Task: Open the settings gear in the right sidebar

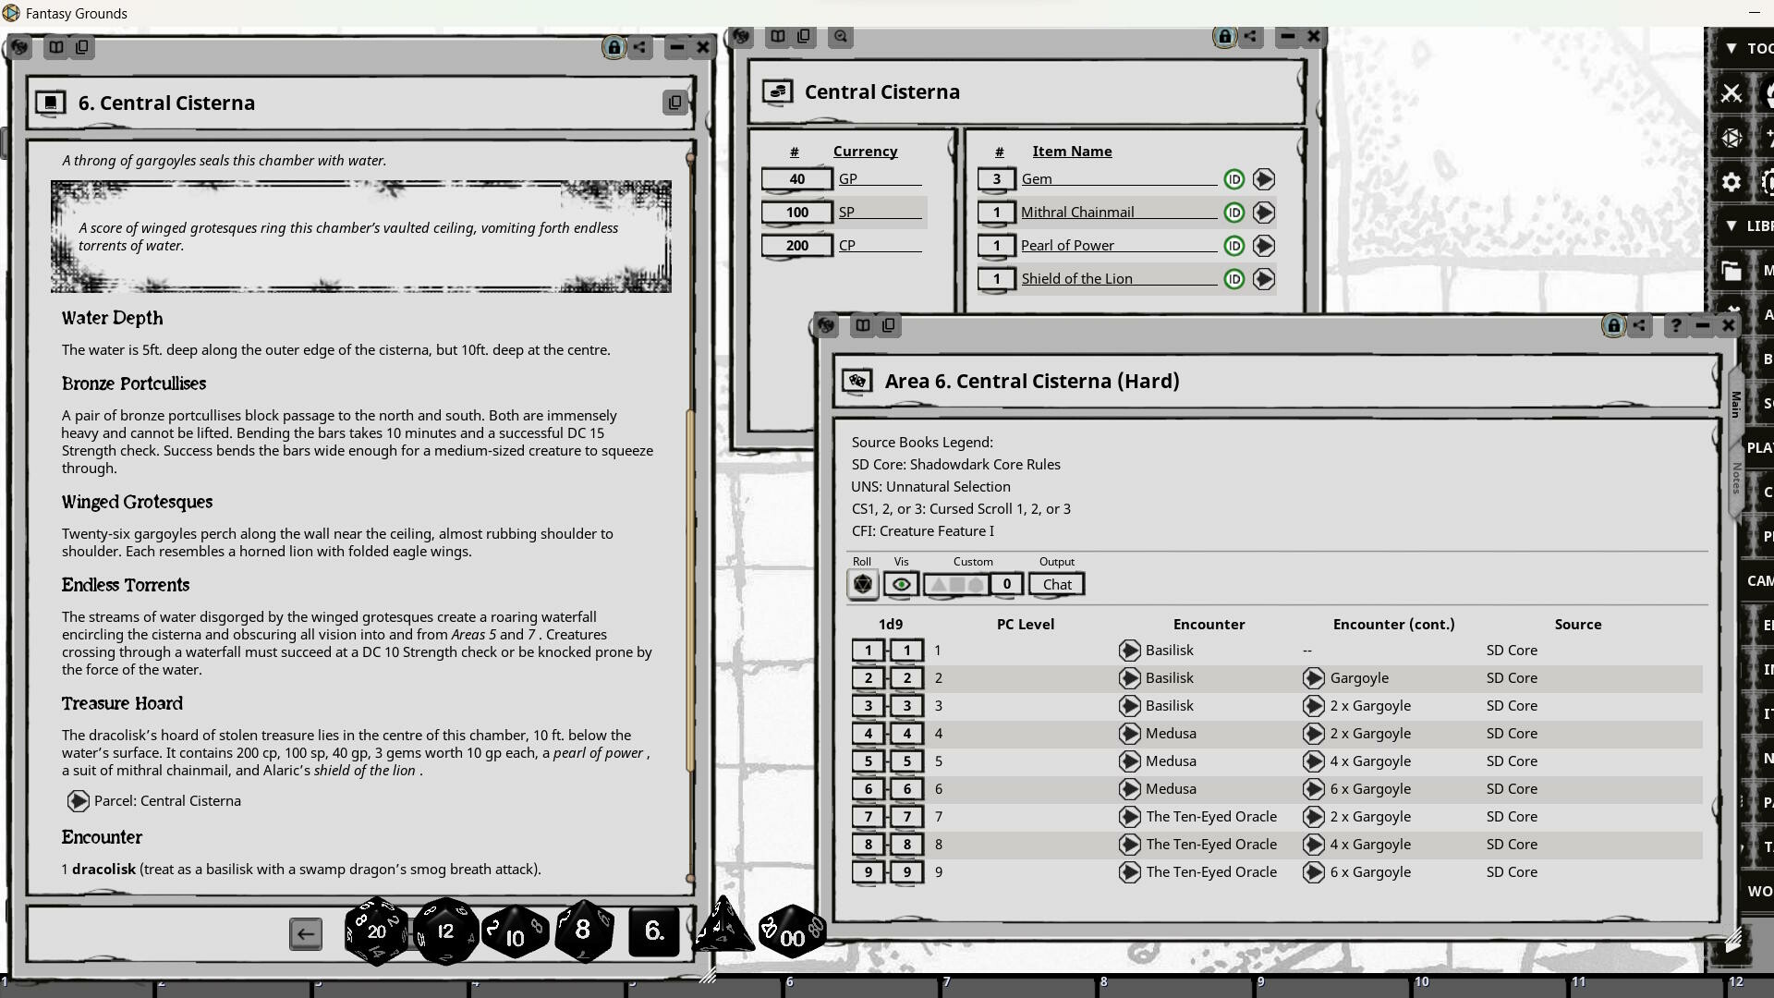Action: pos(1731,182)
